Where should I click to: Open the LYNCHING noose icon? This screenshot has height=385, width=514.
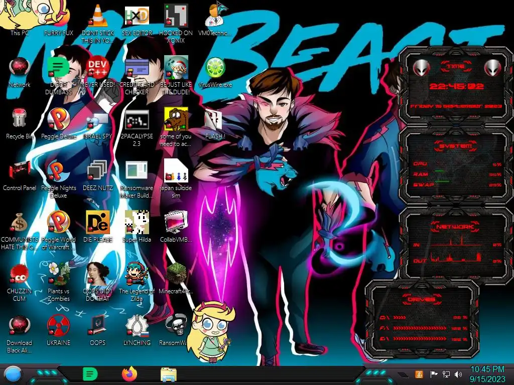137,325
